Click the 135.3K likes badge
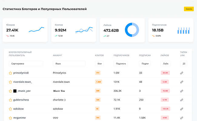This screenshot has height=121, width=197. (x=165, y=109)
